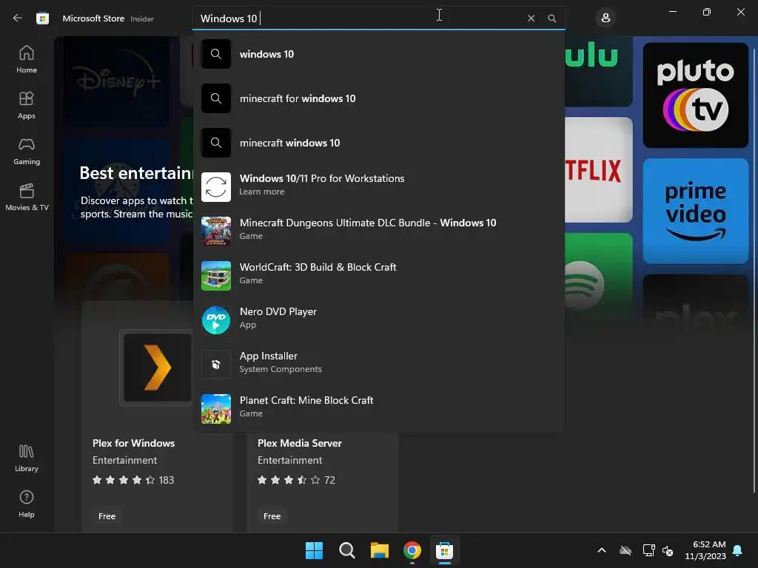
Task: Open WorldCraft: 3D Build & Block Craft
Action: [378, 276]
